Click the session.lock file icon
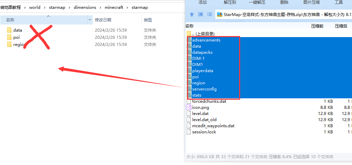Image resolution: width=352 pixels, height=165 pixels. pos(189,132)
